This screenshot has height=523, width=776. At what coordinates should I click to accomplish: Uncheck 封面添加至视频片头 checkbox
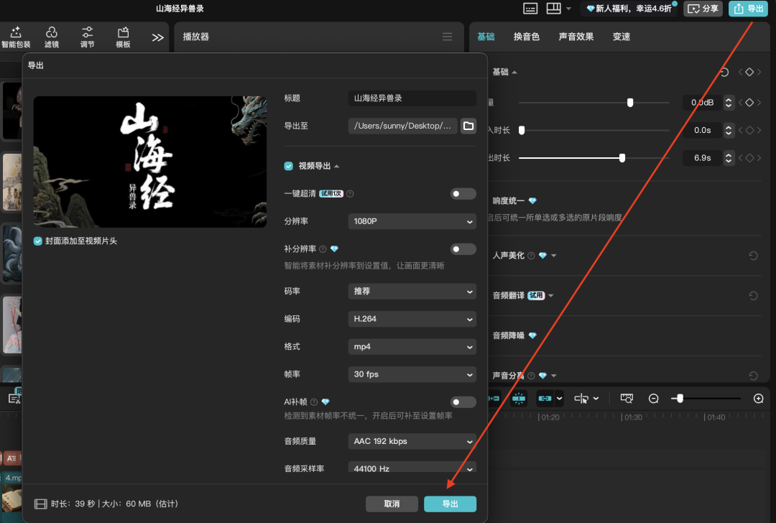37,241
